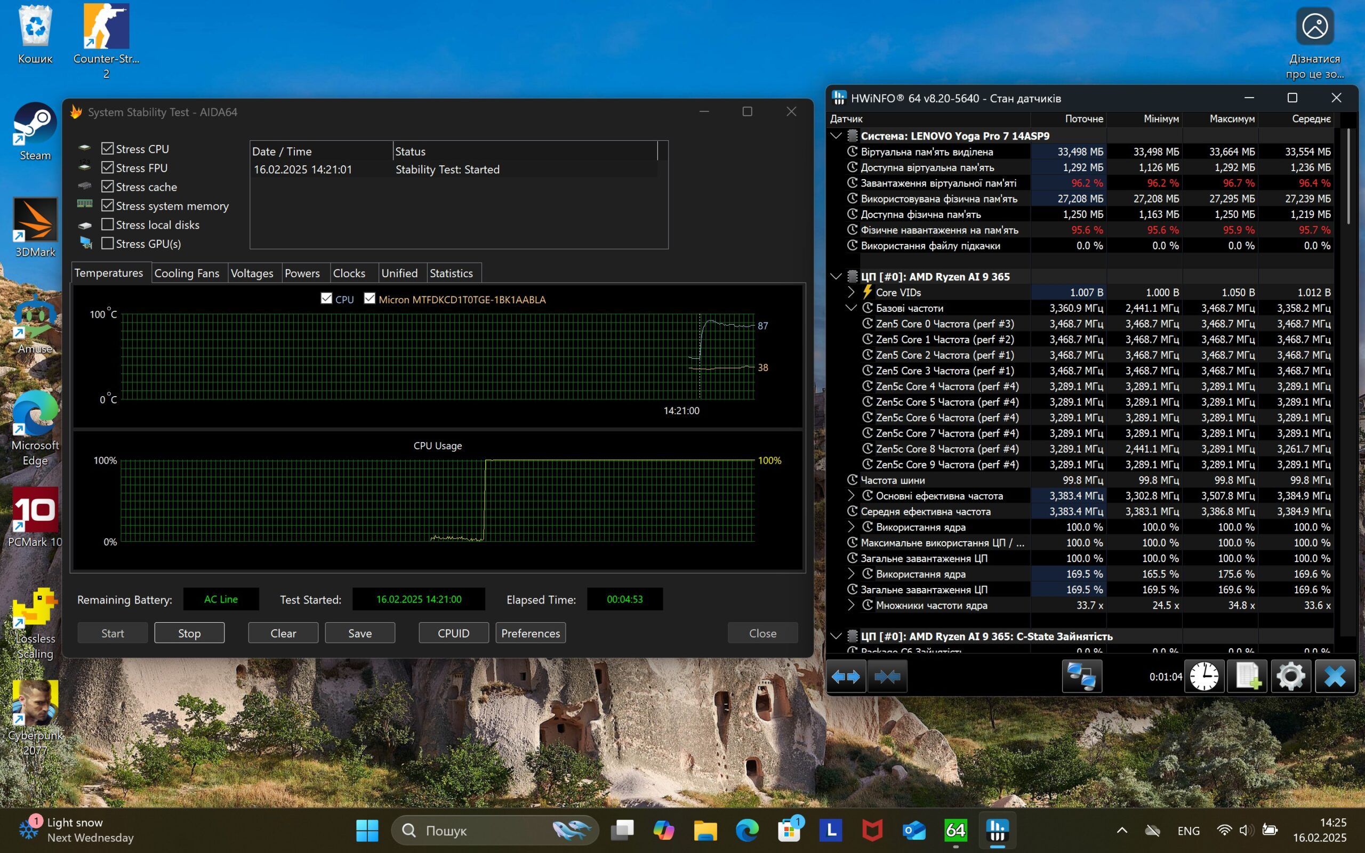Click the blue X to close HWiNFO sensors
Viewport: 1365px width, 853px height.
click(x=1335, y=676)
